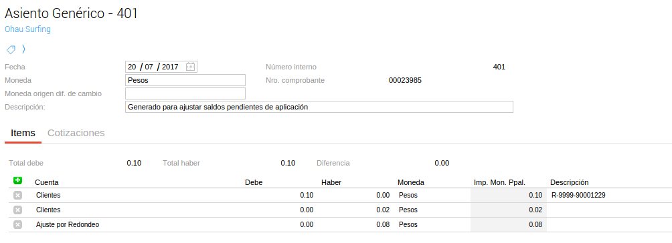The height and width of the screenshot is (243, 672).
Task: Click the Debe 0.10 cell in first row
Action: pyautogui.click(x=307, y=196)
